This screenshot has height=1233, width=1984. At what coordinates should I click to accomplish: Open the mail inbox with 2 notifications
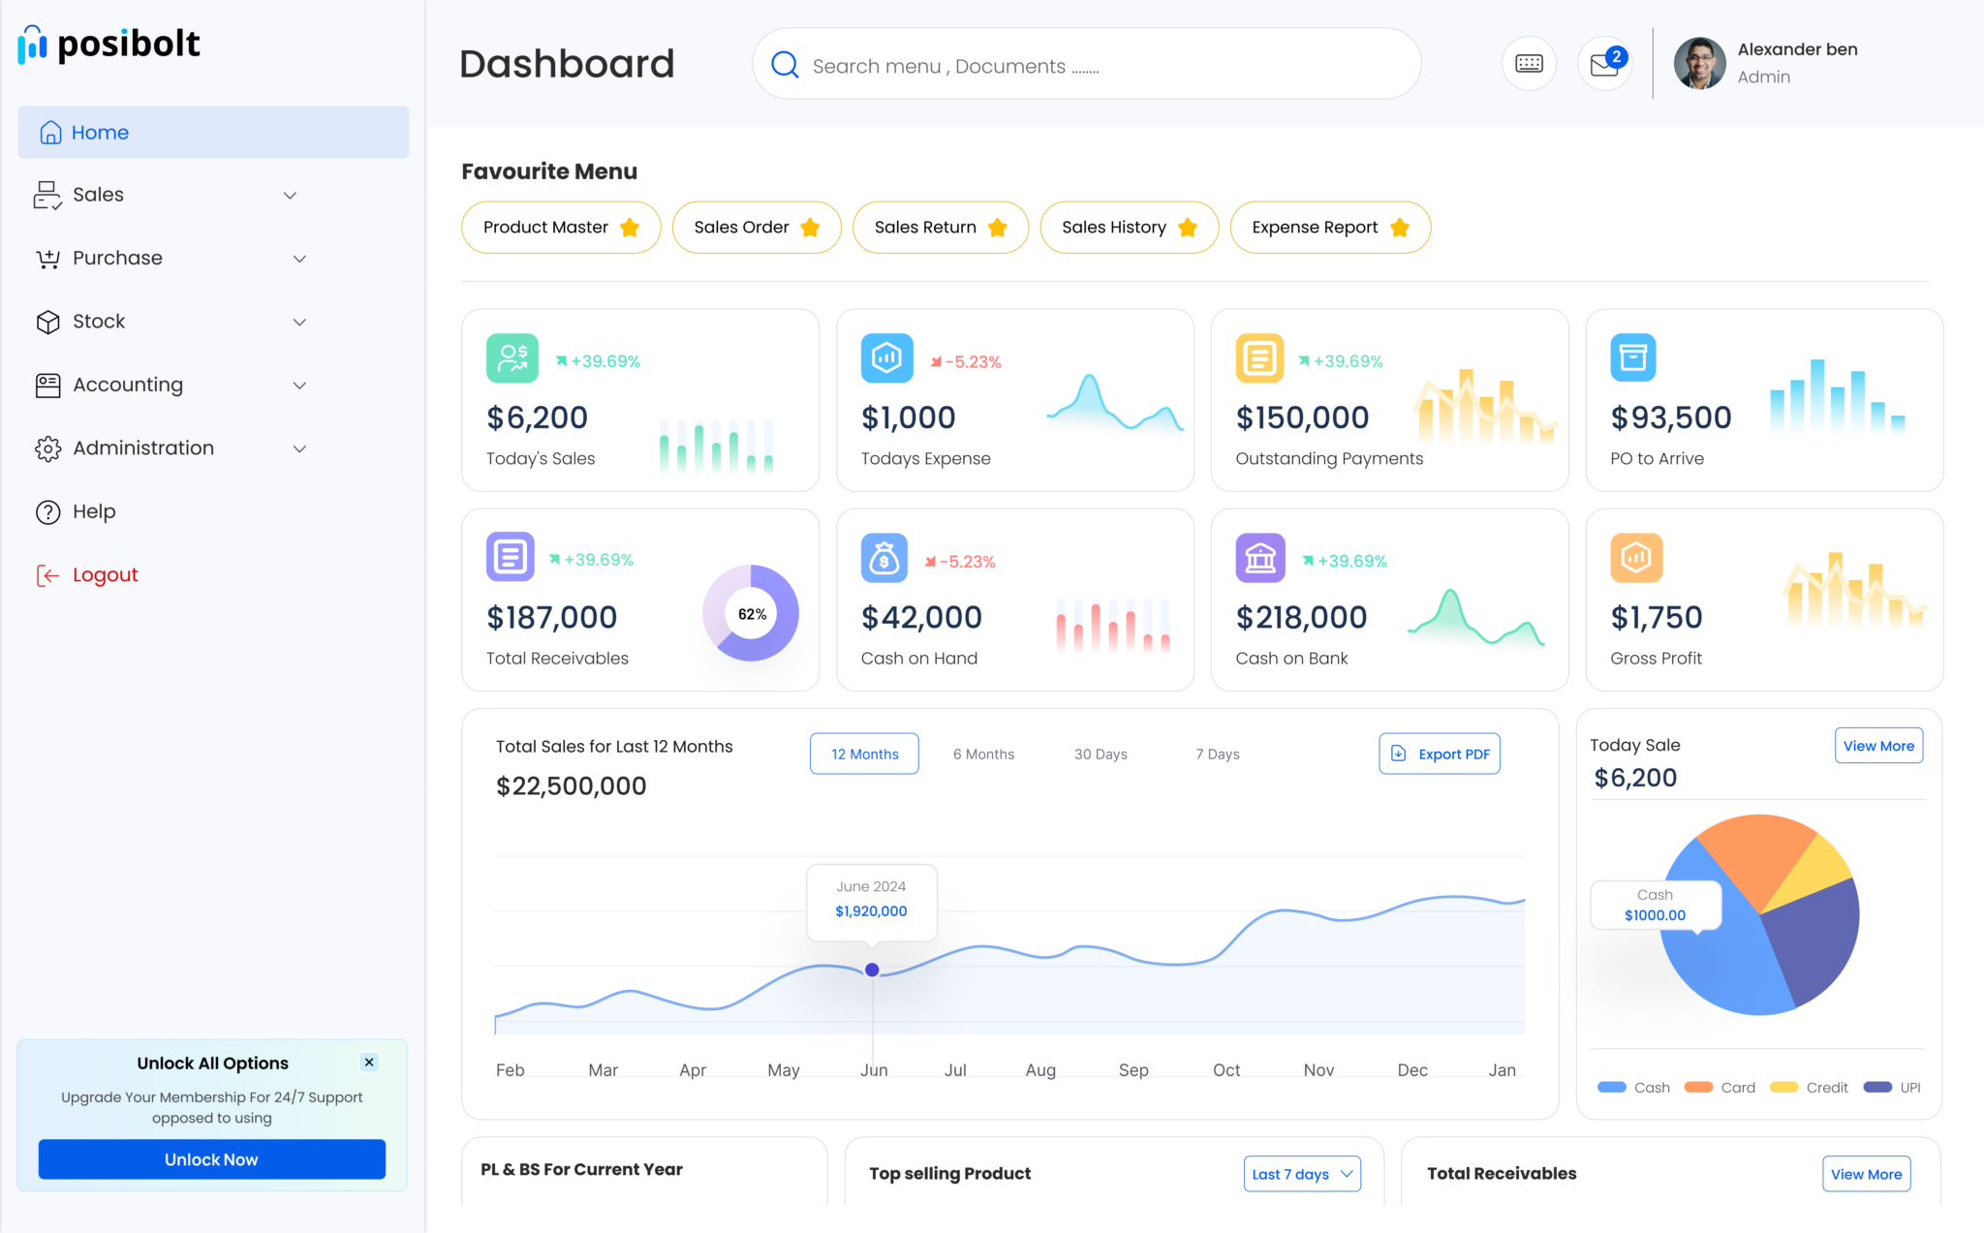point(1604,64)
